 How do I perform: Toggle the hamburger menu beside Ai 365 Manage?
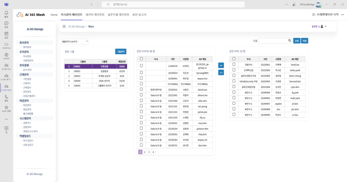64,26
